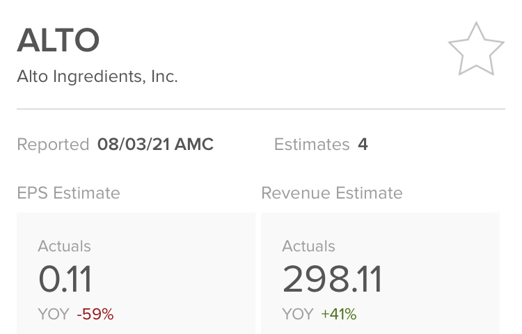Click the Actuals label in Revenue card
The width and height of the screenshot is (522, 334).
pos(308,246)
